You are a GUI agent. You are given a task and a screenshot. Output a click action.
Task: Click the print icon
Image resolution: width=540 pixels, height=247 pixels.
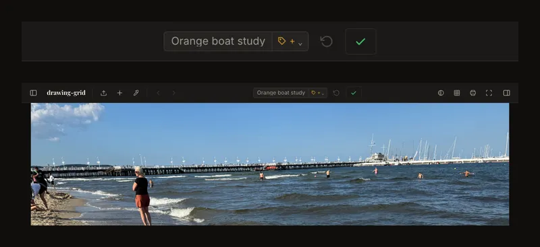[473, 93]
